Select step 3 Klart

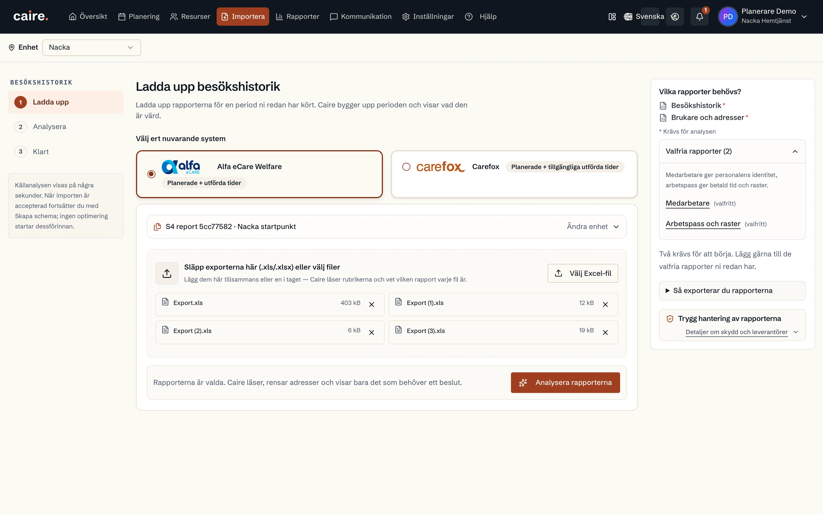point(66,152)
